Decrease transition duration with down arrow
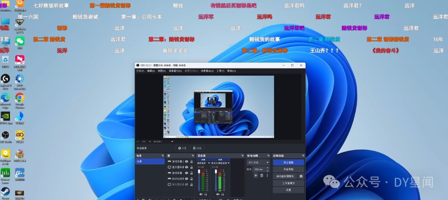Screen dimensions: 448x200 tap(268, 171)
